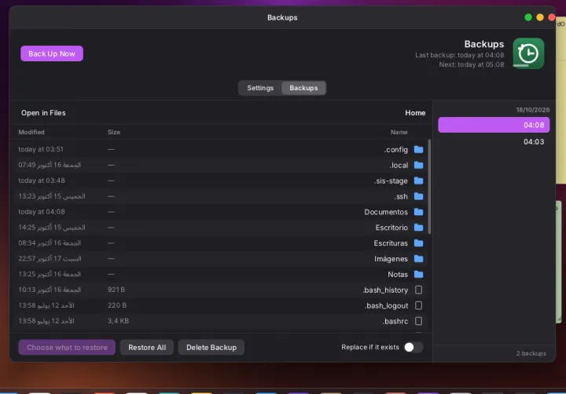566x394 pixels.
Task: Click the .config folder name
Action: (x=396, y=150)
